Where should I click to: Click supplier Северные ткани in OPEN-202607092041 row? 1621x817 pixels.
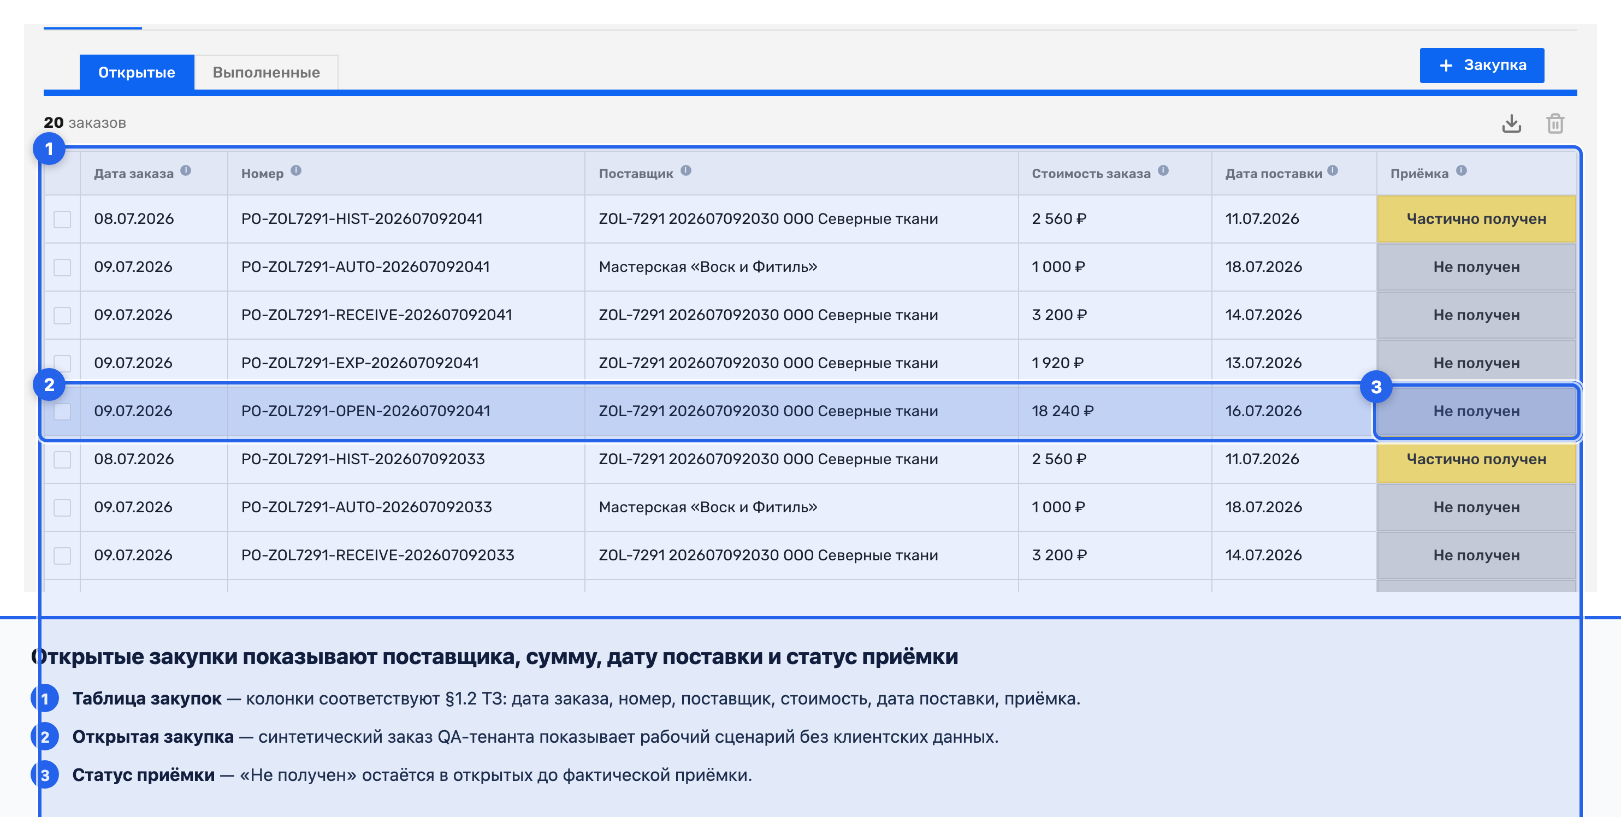pyautogui.click(x=768, y=411)
